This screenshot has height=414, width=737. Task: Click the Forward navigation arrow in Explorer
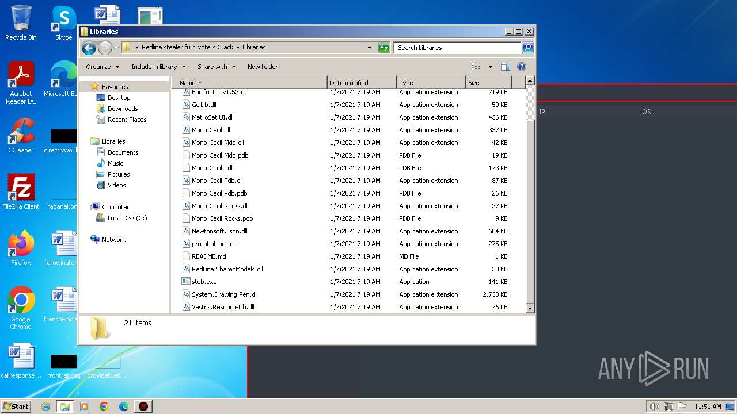[105, 48]
